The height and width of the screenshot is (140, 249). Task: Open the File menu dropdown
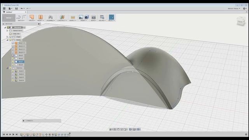pyautogui.click(x=11, y=9)
